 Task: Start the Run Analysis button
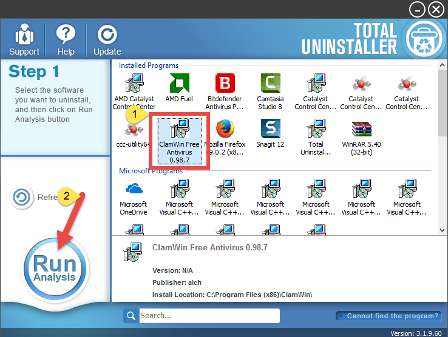(55, 269)
